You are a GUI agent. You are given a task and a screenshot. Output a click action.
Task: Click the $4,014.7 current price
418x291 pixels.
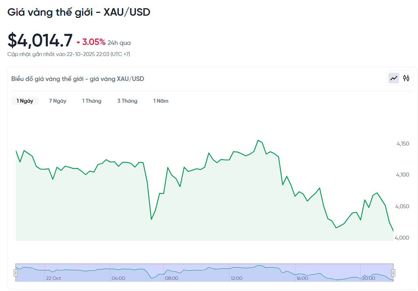tap(40, 40)
